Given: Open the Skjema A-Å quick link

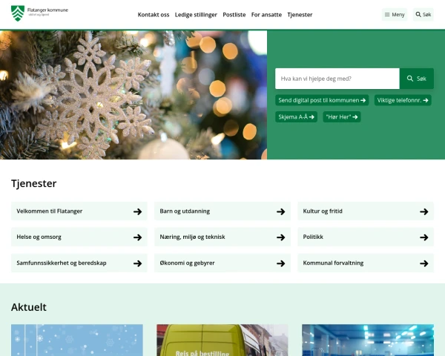Looking at the screenshot, I should [296, 117].
